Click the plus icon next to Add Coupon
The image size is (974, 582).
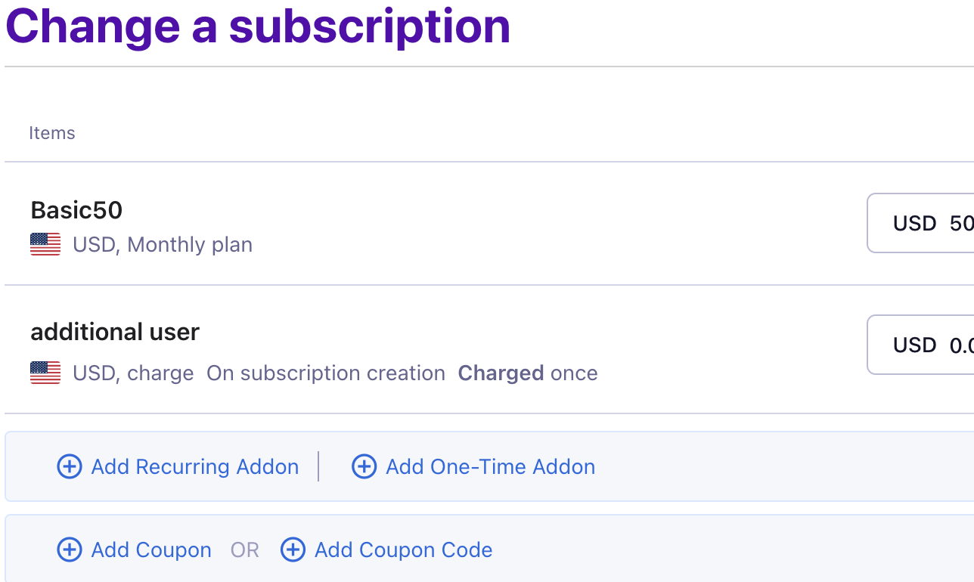pos(70,550)
